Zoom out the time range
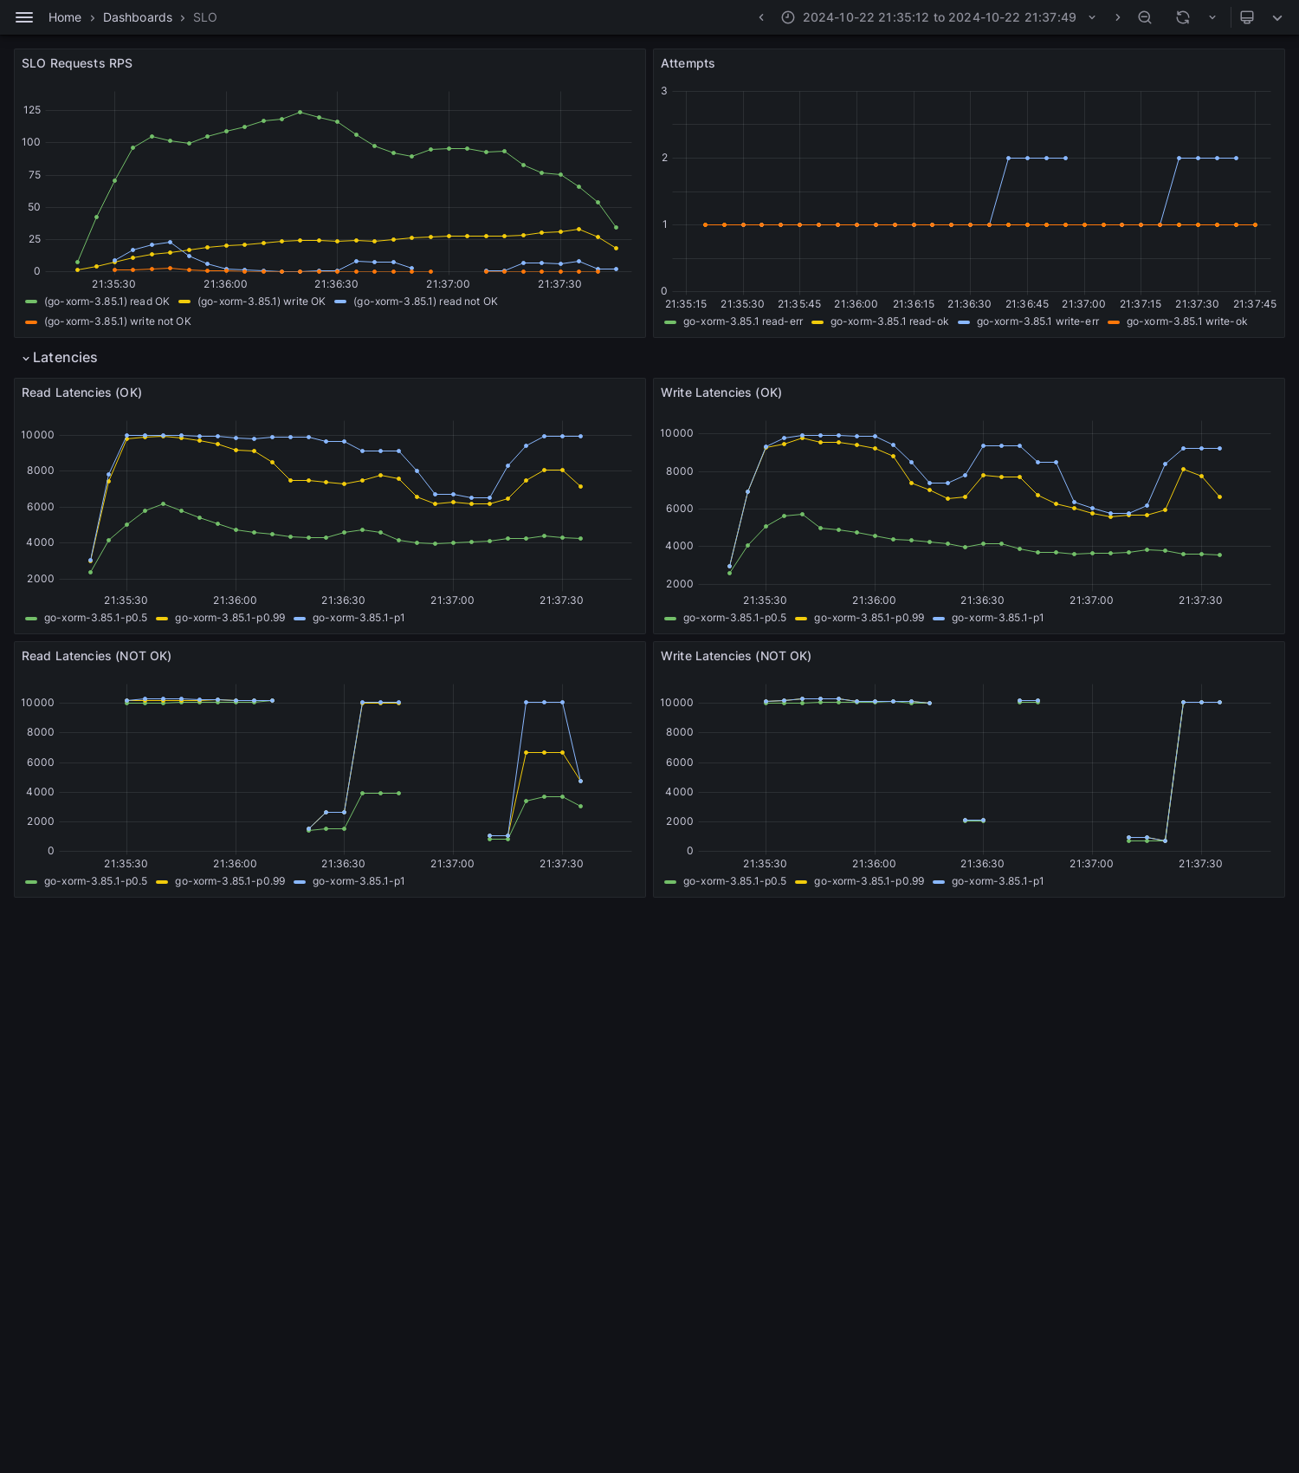This screenshot has height=1473, width=1299. click(x=1145, y=17)
